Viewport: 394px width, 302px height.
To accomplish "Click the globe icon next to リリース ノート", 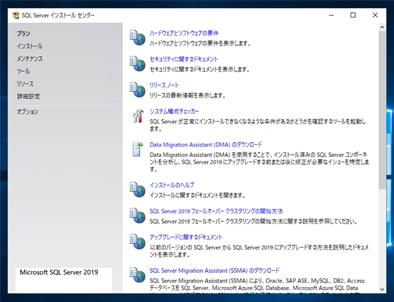I will point(137,90).
